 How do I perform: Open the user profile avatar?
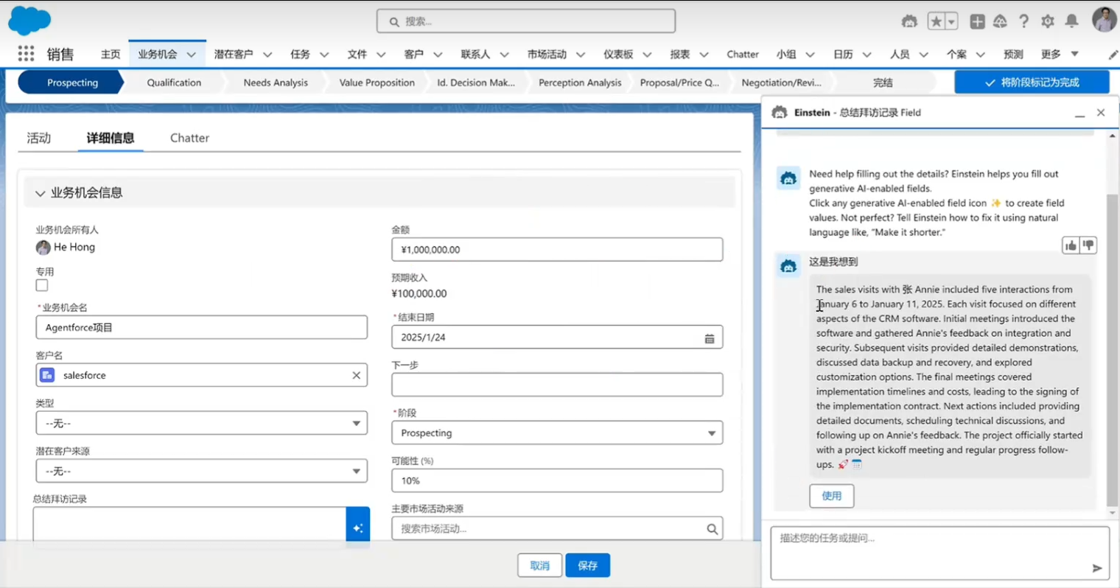click(1104, 21)
